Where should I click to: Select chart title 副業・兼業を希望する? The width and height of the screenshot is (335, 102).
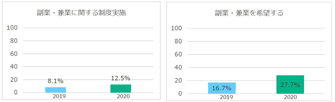249,13
